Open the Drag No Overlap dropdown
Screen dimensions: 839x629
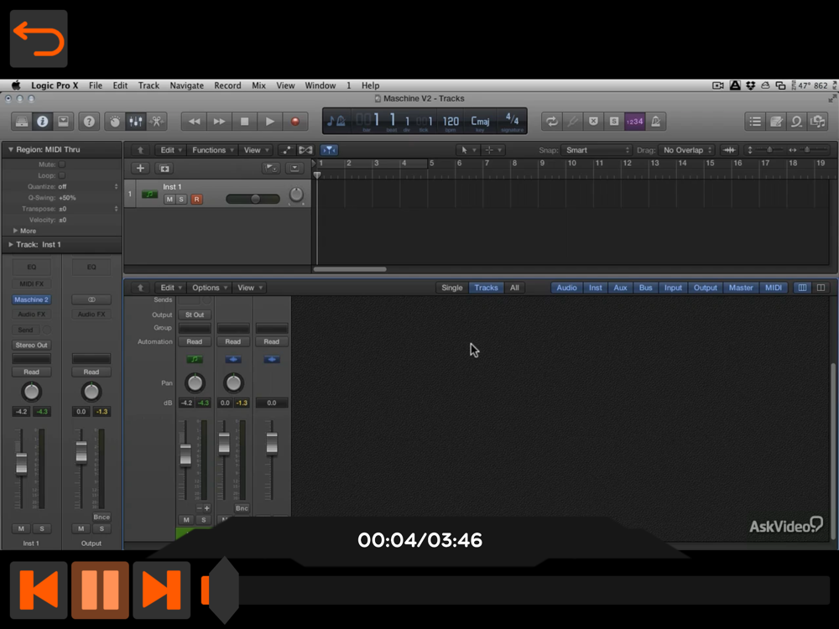[x=686, y=150]
